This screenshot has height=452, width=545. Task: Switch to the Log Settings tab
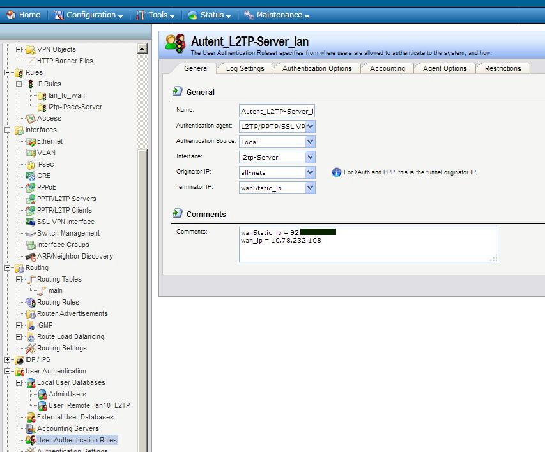(x=245, y=68)
